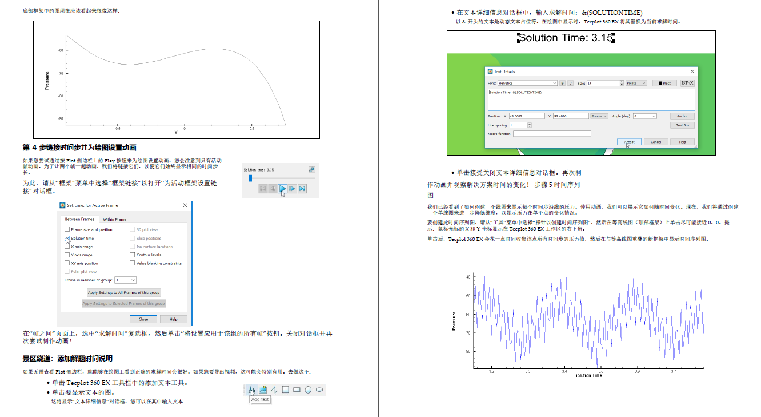Open the Frame is member of group dropdown

(126, 280)
